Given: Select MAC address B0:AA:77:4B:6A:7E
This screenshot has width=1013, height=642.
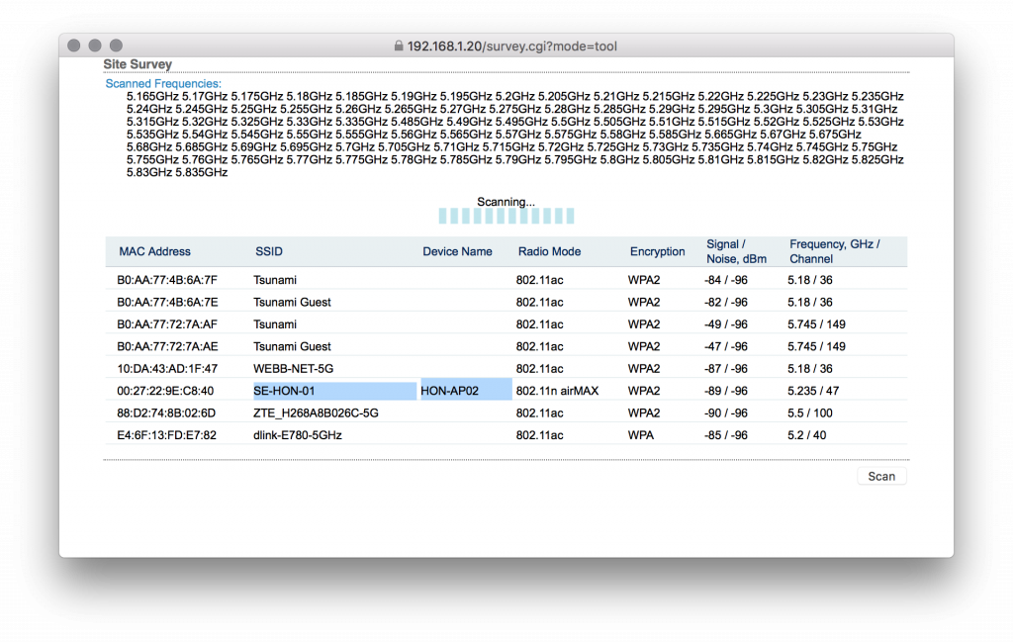Looking at the screenshot, I should tap(166, 302).
